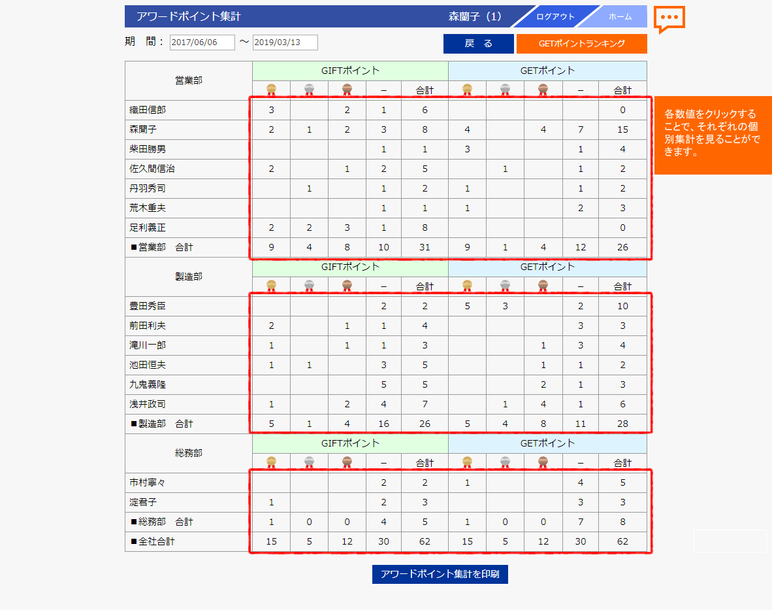Open 織田信郎's GIFT total value 6
772x610 pixels.
tap(425, 110)
